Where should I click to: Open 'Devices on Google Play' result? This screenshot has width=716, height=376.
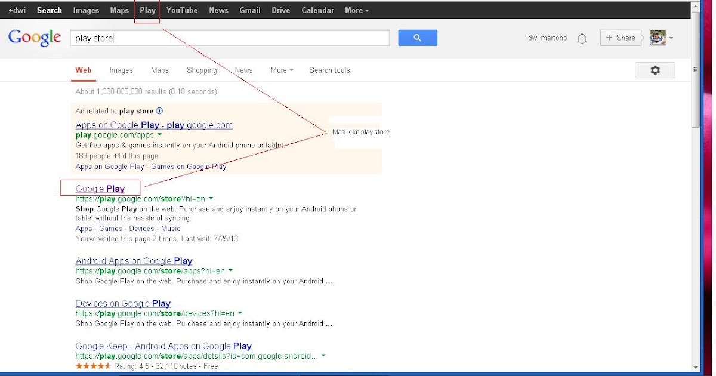point(123,303)
